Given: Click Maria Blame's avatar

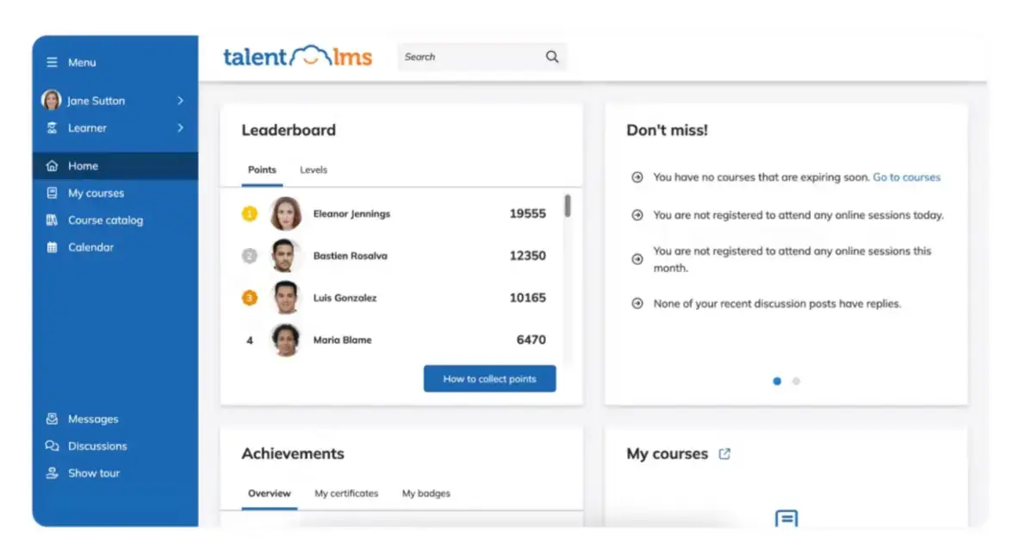Looking at the screenshot, I should coord(286,339).
